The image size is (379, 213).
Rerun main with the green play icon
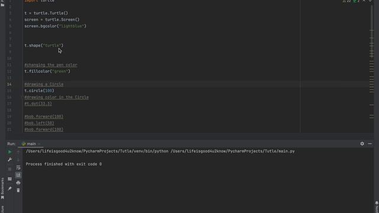(9, 152)
